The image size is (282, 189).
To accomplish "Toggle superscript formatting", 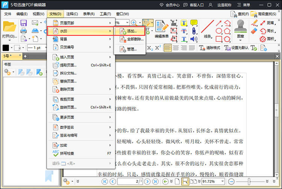I will pyautogui.click(x=158, y=48).
